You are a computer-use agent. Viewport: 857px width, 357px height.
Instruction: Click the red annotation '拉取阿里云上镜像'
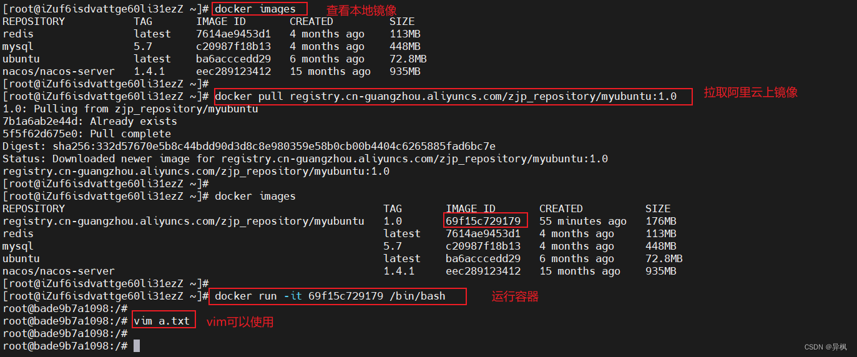pos(751,92)
